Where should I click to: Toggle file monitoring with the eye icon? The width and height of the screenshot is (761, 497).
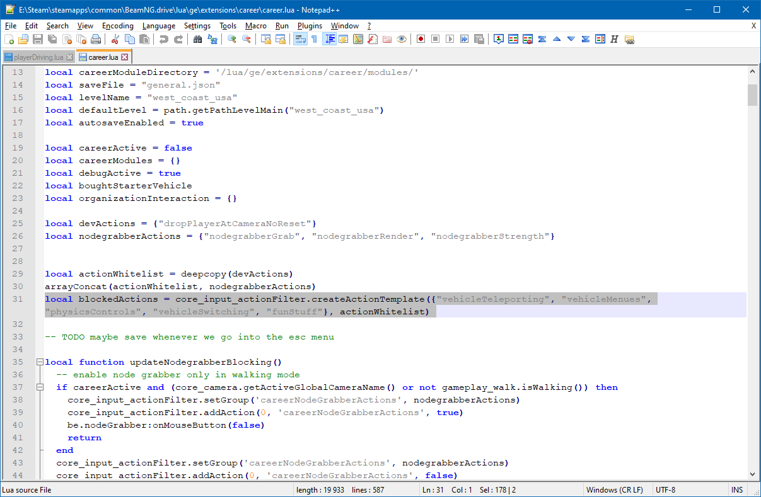(402, 39)
